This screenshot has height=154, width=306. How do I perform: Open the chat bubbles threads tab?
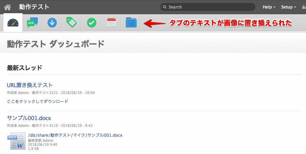click(x=32, y=23)
